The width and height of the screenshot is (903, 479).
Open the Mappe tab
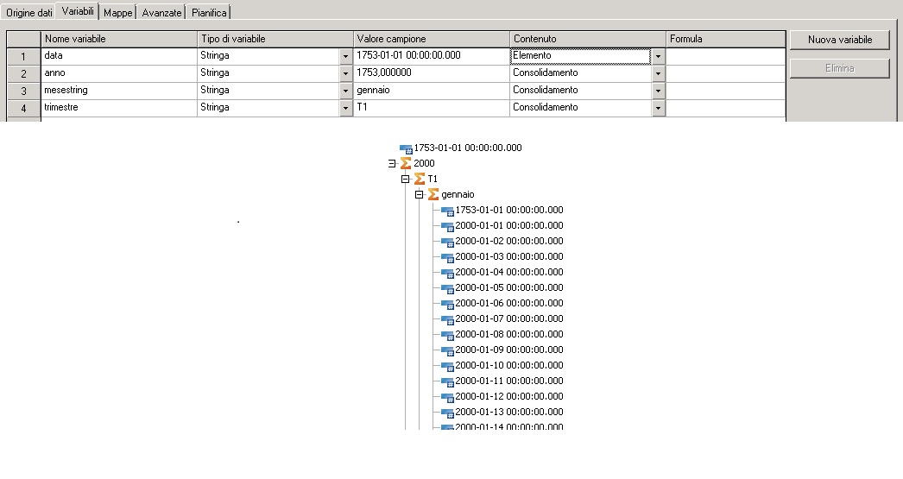[x=117, y=13]
